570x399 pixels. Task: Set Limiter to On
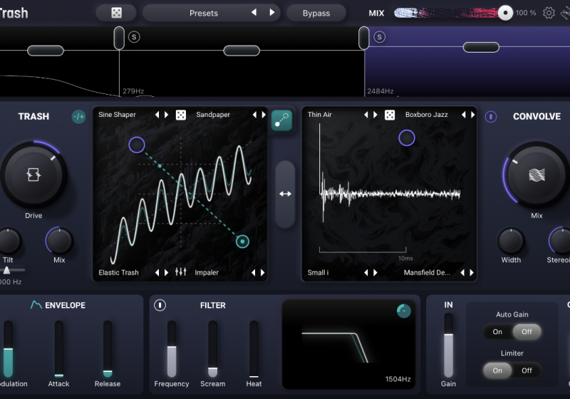coord(497,370)
